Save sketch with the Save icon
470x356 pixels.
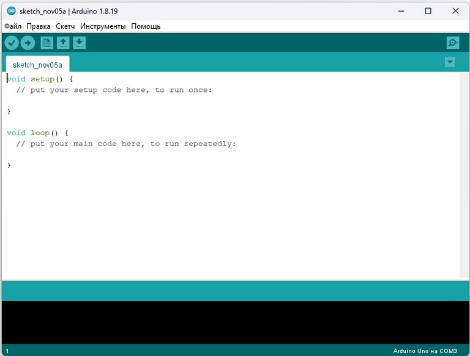pyautogui.click(x=80, y=42)
